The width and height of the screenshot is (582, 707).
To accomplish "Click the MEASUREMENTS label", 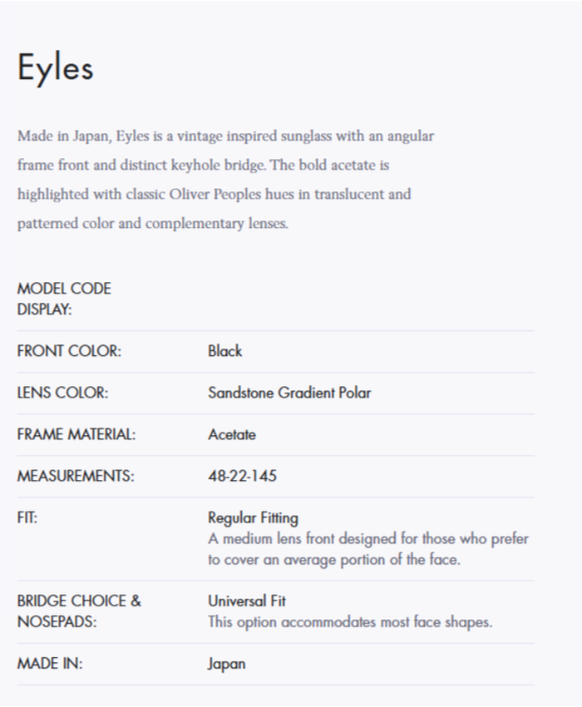I will pos(75,477).
